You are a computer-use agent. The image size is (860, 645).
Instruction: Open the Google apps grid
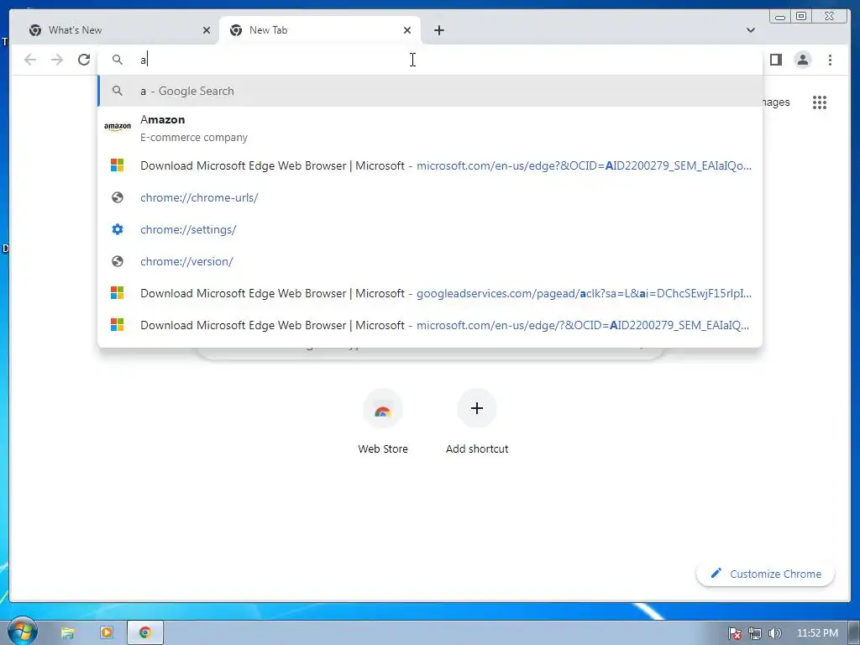pos(820,102)
